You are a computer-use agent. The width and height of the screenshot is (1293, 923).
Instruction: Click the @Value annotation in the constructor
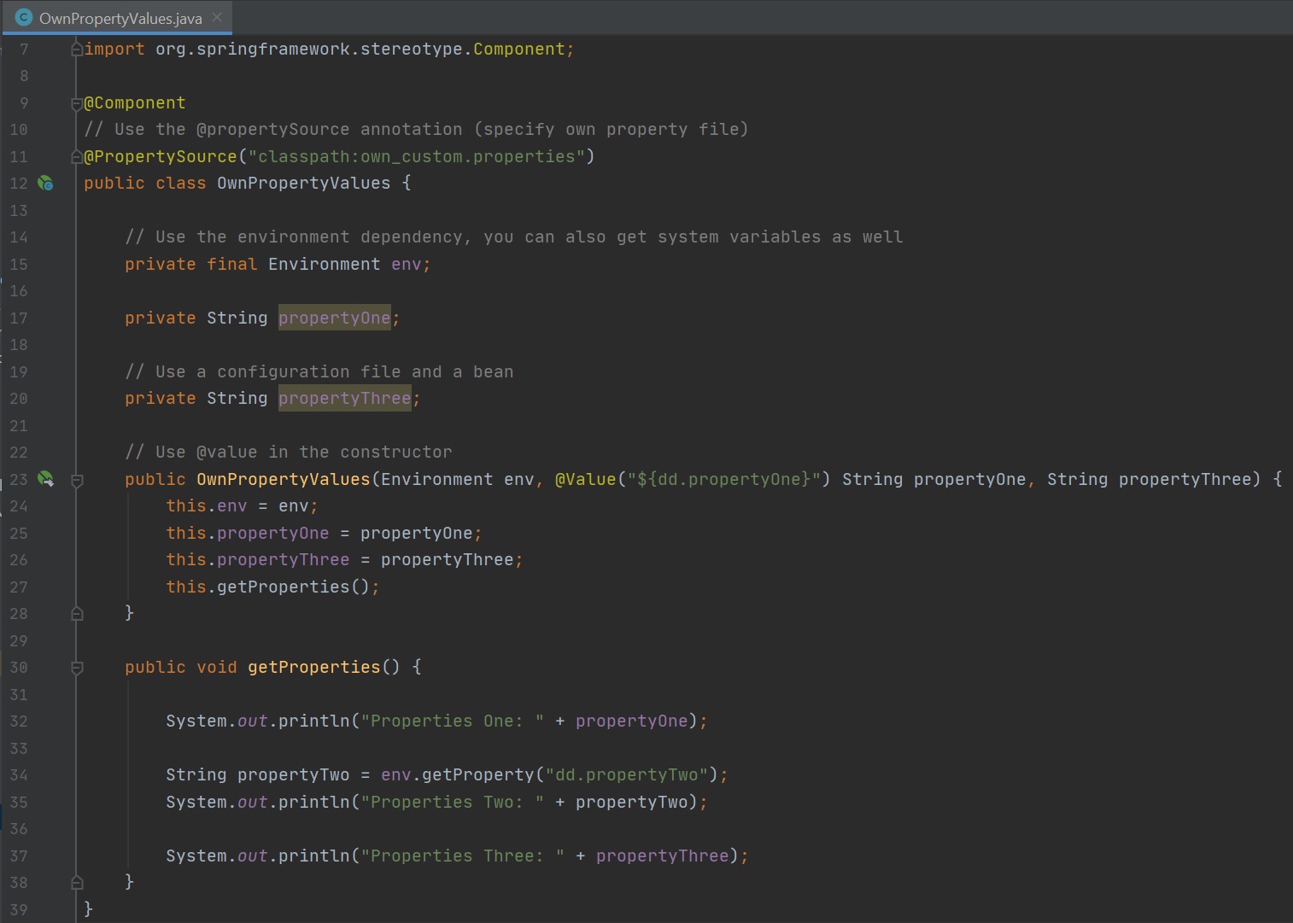(x=585, y=480)
